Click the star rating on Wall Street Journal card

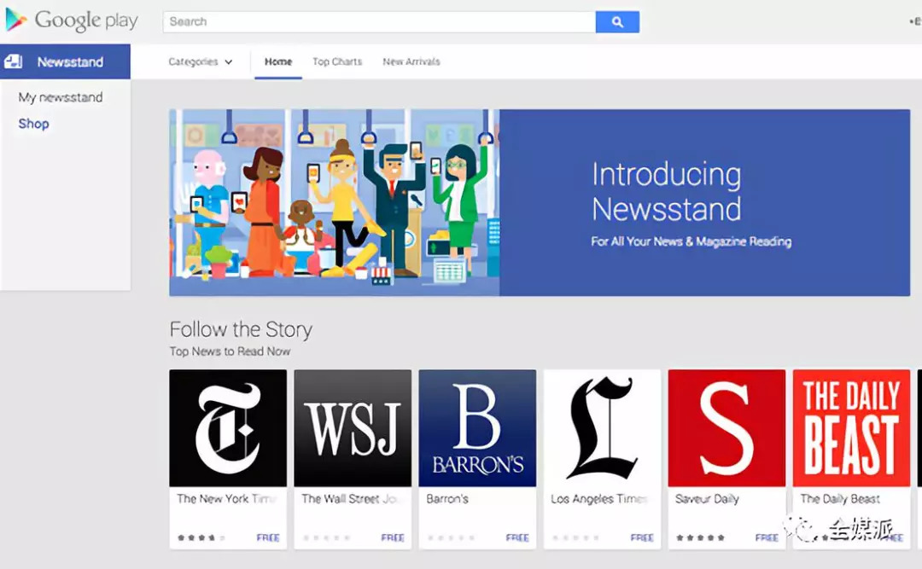pyautogui.click(x=326, y=537)
